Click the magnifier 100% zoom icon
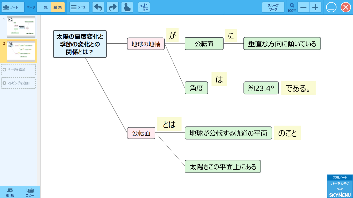Viewport: 353px width, 198px height. (x=292, y=7)
